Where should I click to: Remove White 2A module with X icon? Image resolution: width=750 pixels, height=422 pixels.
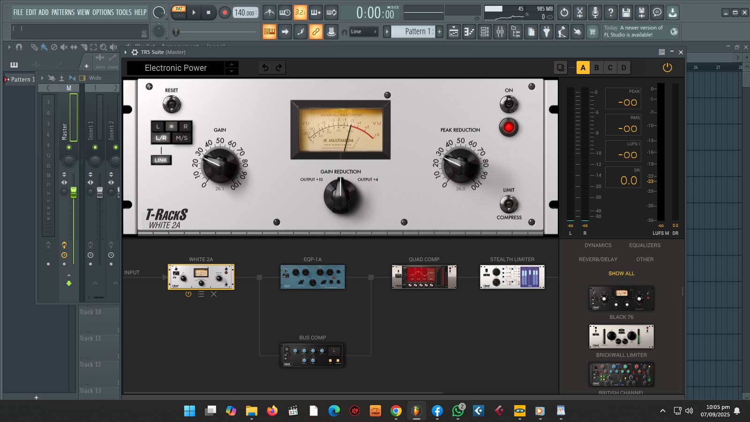(x=214, y=294)
